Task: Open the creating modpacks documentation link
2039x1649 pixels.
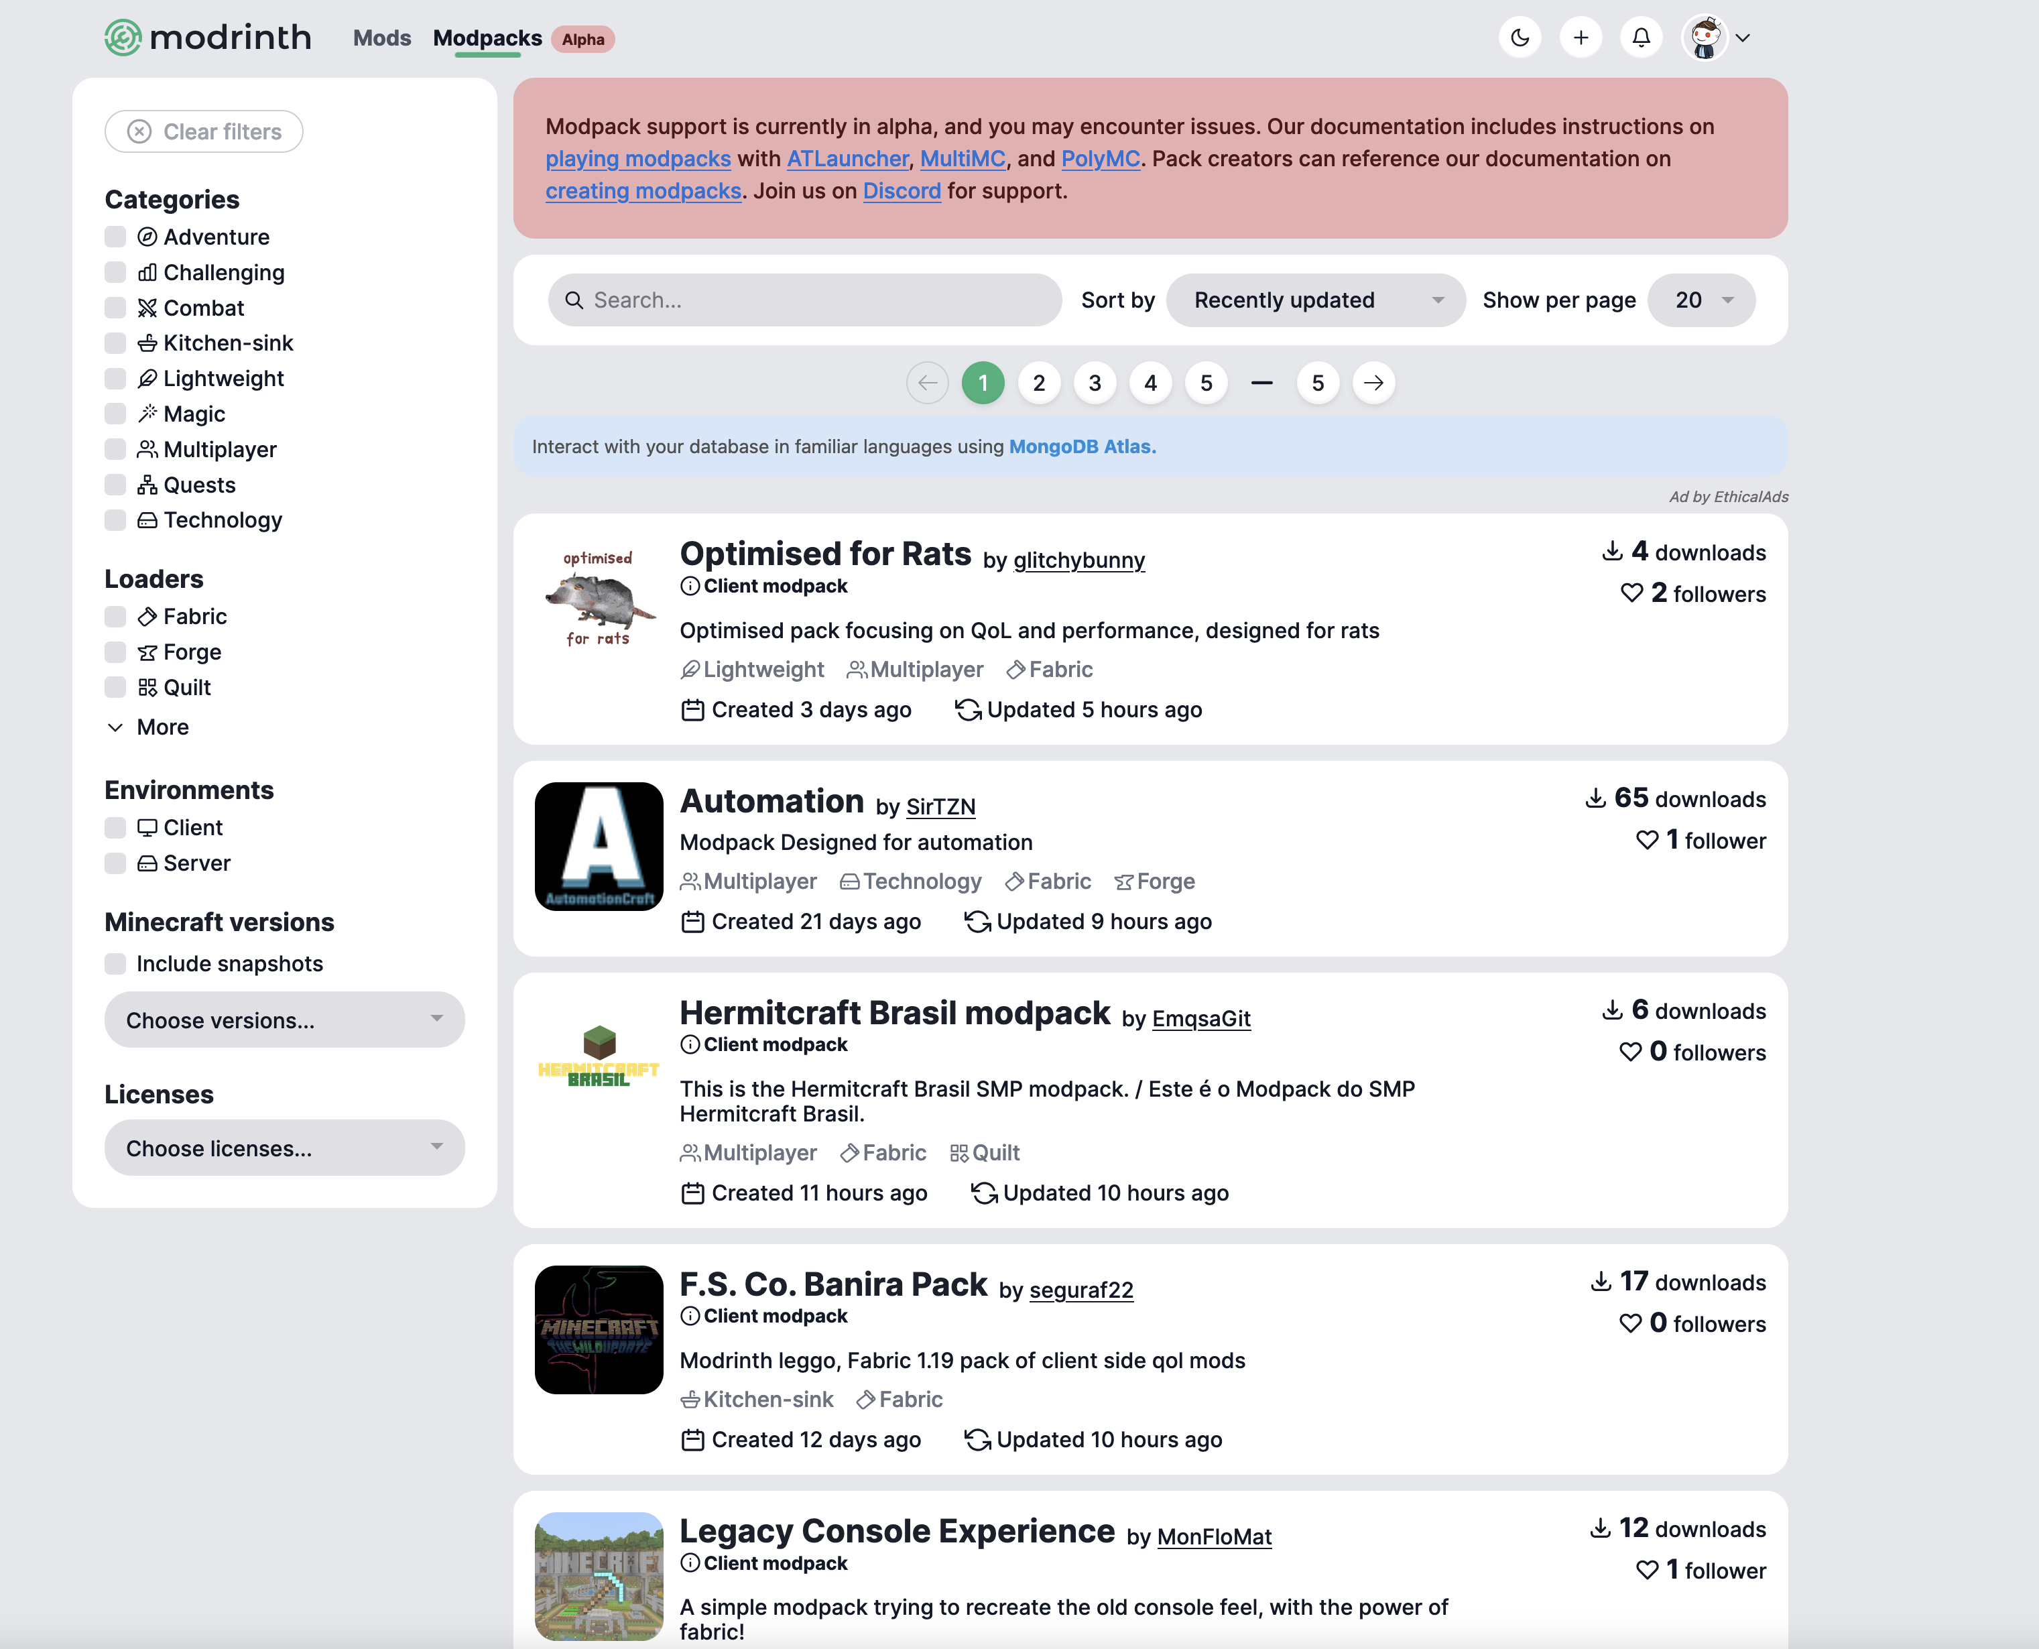Action: pyautogui.click(x=643, y=191)
